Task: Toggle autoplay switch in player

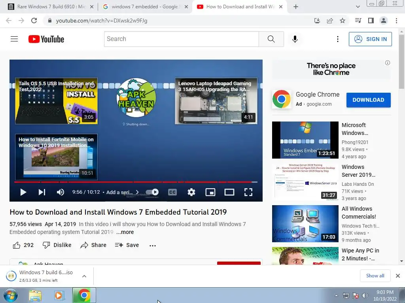Action: click(x=152, y=192)
